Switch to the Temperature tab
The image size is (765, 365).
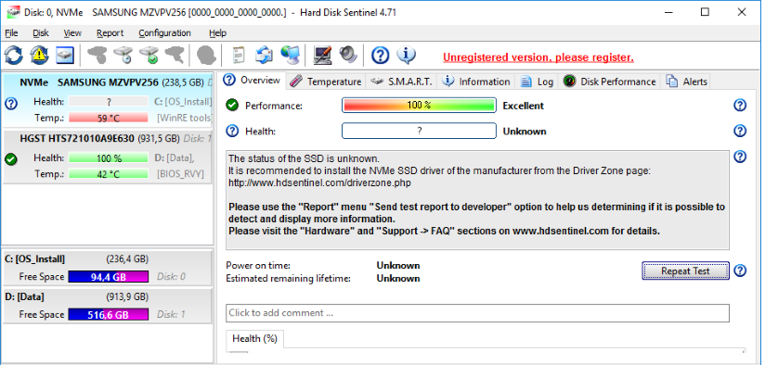point(326,82)
